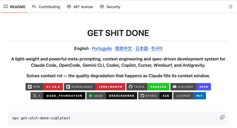Click the GitHub logo in Tests badge
The image size is (237, 128).
click(131, 87)
